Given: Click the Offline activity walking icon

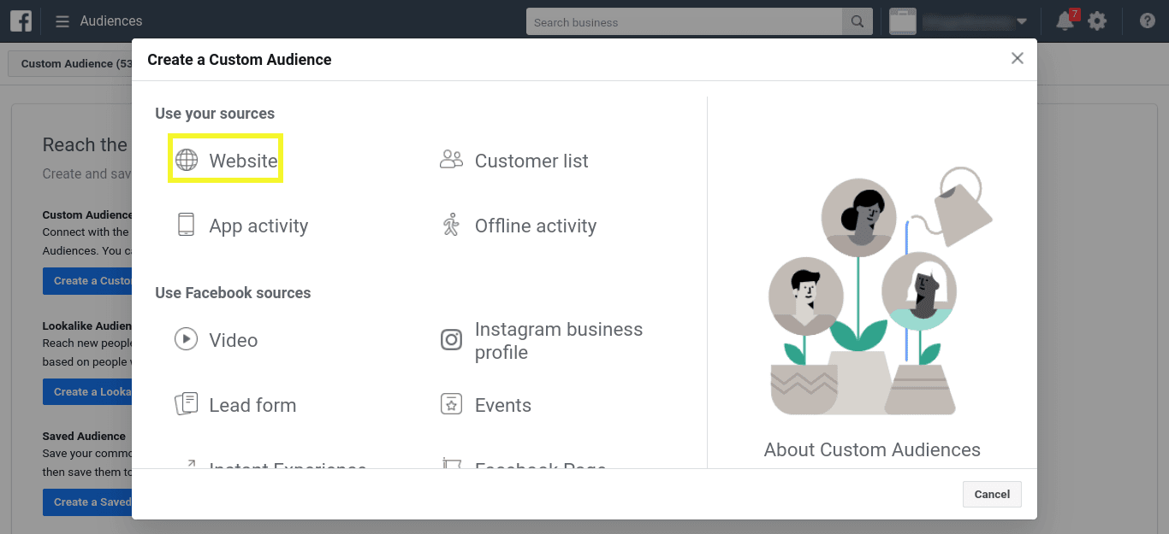Looking at the screenshot, I should click(451, 226).
